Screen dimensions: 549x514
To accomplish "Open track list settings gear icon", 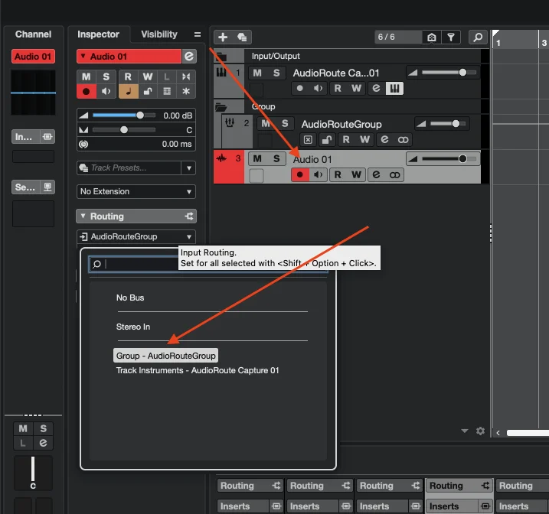I will click(480, 431).
